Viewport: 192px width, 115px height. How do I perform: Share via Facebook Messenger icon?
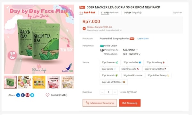coord(18,95)
